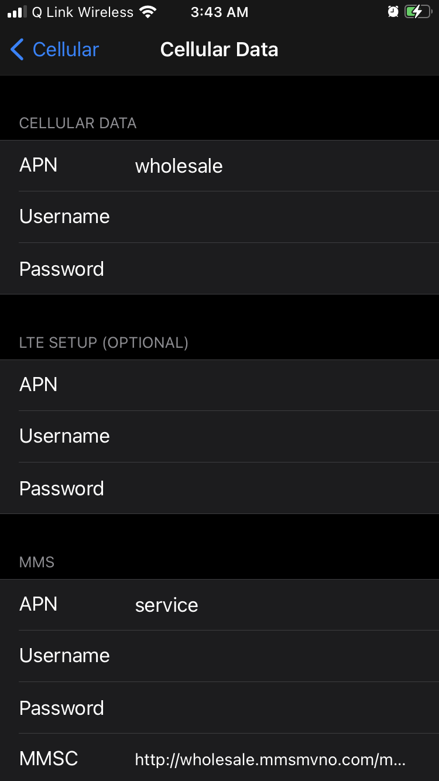
Task: Tap the cellular signal bars icon
Action: [x=16, y=12]
